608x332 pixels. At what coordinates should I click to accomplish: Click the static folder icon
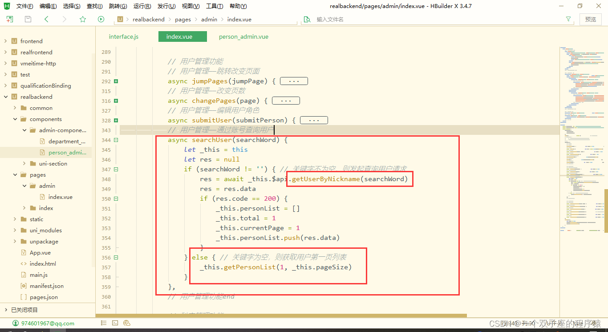24,219
